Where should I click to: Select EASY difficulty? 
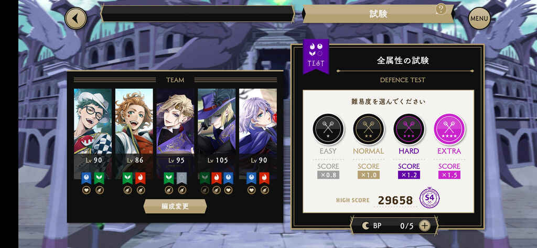(x=328, y=129)
